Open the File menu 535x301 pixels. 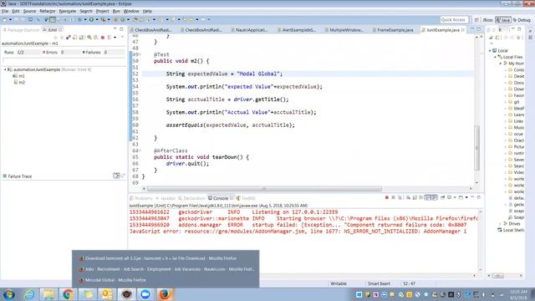pos(5,11)
